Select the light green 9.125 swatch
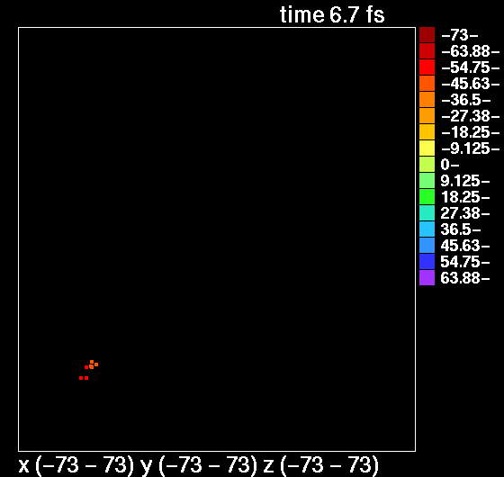504x477 pixels. click(427, 180)
